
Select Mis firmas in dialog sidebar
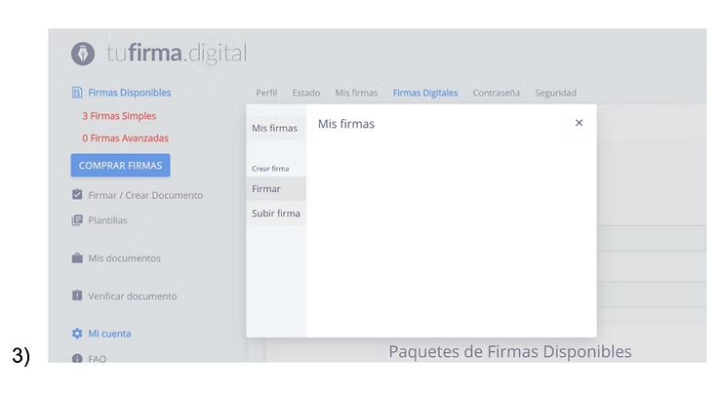point(276,128)
